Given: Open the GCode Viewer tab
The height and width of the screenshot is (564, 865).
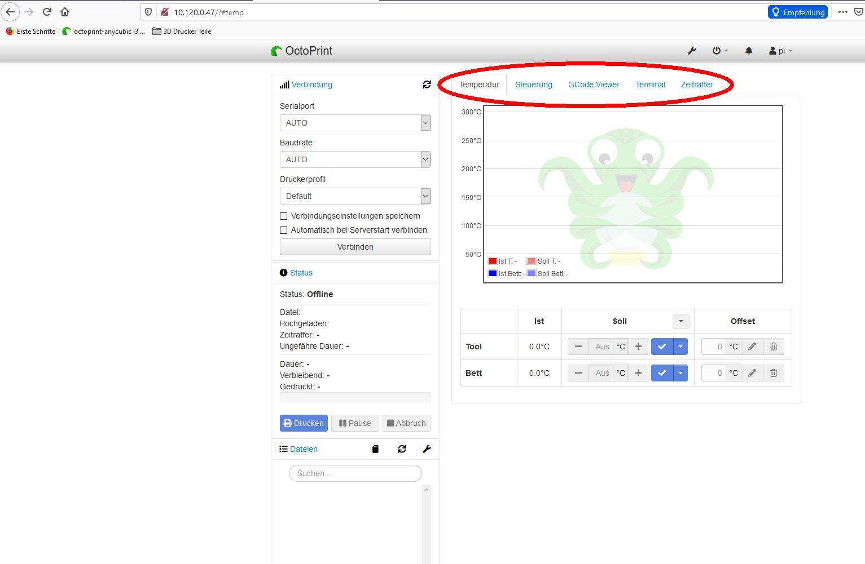Looking at the screenshot, I should coord(594,85).
